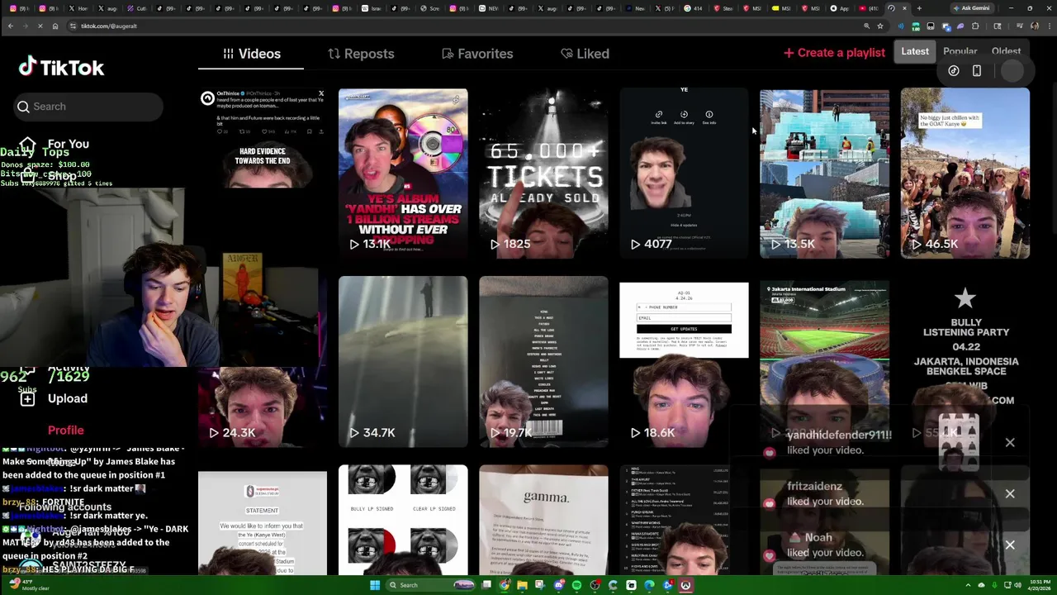This screenshot has width=1057, height=595.
Task: Open Spotify from the taskbar
Action: coord(576,585)
